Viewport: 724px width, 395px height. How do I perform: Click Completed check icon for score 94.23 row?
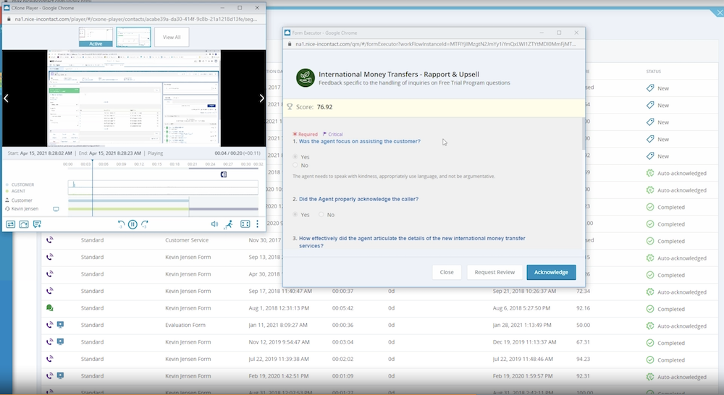pyautogui.click(x=650, y=360)
